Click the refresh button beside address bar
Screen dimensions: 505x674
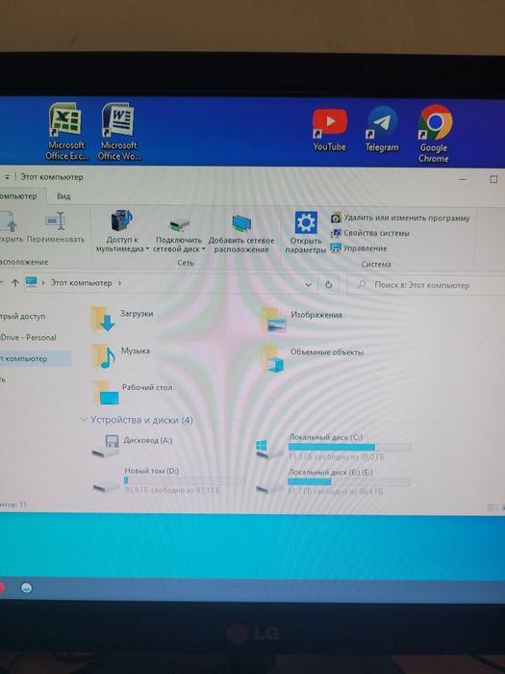click(x=329, y=285)
